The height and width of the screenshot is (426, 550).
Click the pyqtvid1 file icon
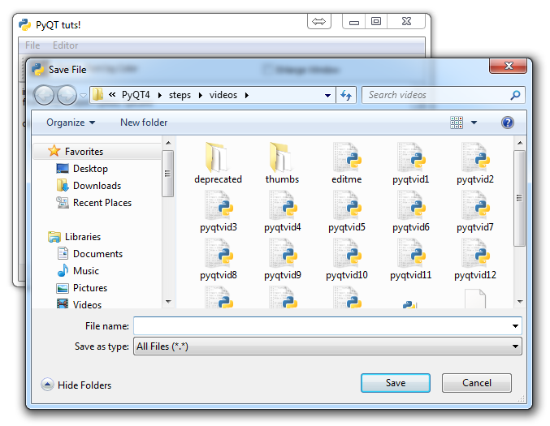410,157
